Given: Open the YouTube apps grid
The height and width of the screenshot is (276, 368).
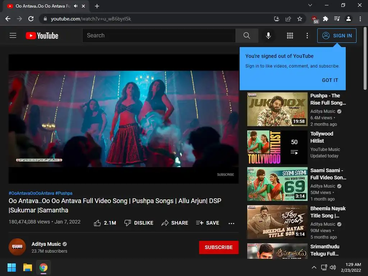Looking at the screenshot, I should 290,36.
